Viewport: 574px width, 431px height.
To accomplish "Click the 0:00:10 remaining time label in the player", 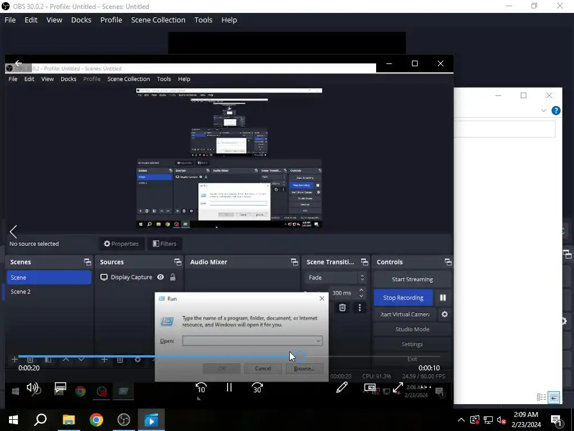I will coord(429,368).
